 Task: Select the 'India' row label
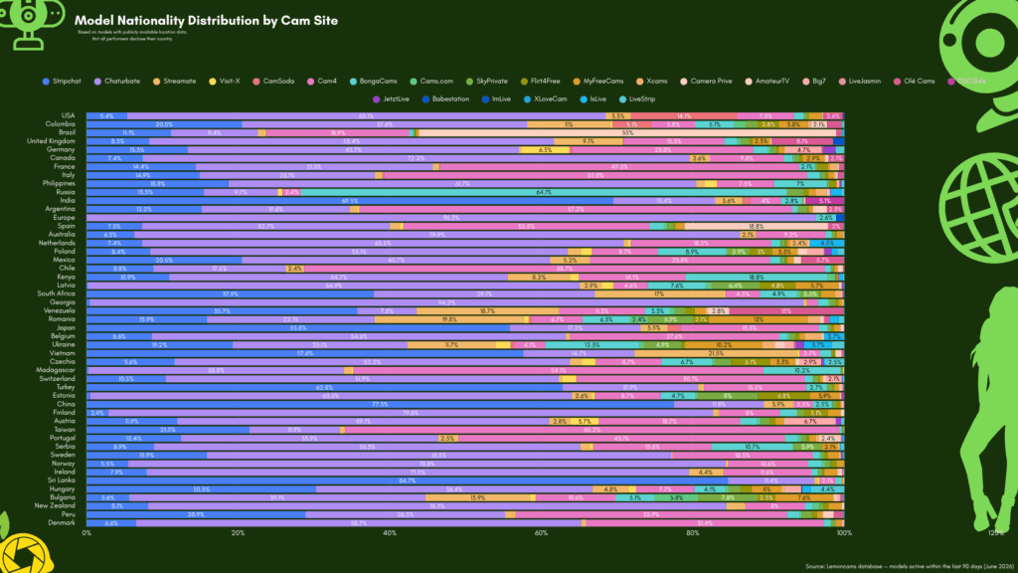68,200
